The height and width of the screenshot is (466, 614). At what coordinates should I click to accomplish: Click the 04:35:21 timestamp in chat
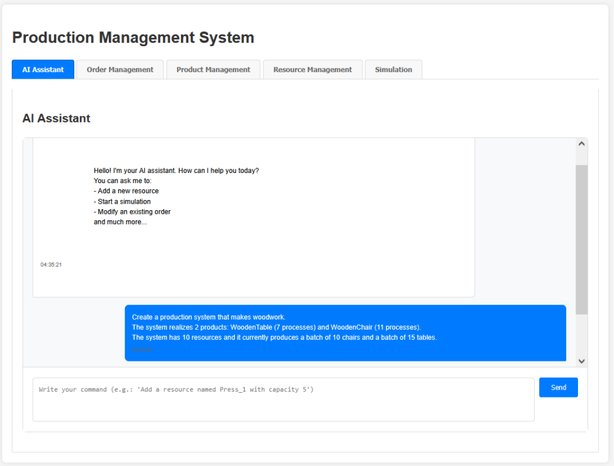51,265
